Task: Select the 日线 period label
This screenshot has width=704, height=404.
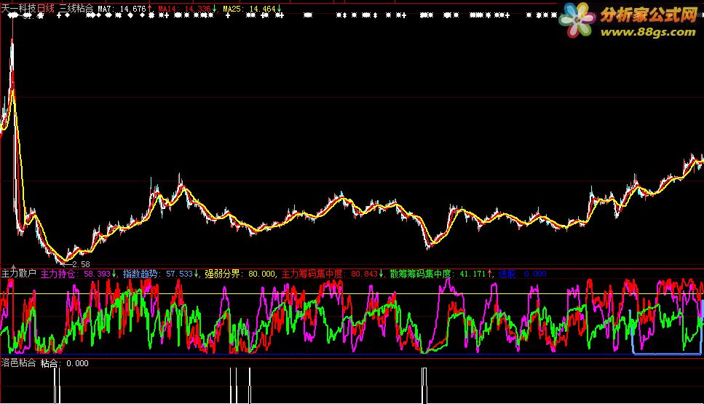Action: 46,9
